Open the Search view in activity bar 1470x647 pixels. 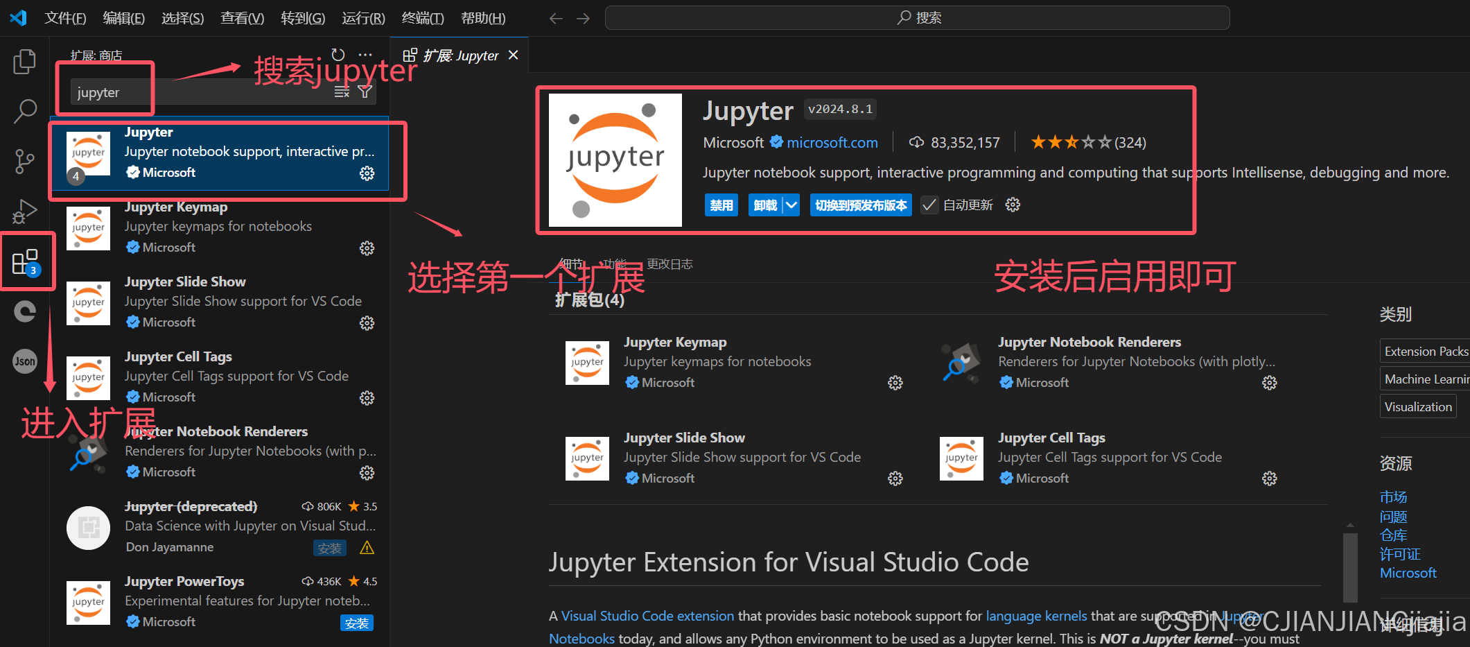click(x=25, y=111)
